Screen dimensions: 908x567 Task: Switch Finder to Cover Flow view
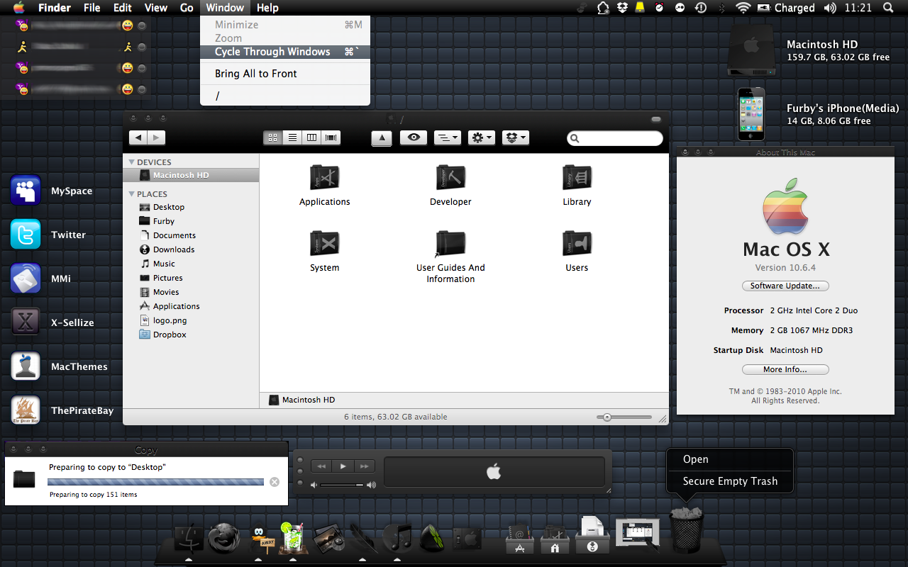[x=331, y=137]
